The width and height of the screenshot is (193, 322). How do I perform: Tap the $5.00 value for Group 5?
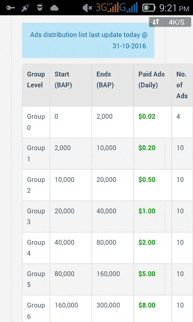(x=147, y=274)
